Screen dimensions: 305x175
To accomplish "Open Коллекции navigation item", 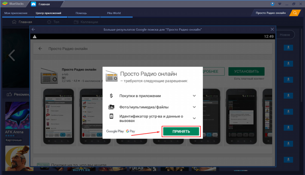I will tap(86, 22).
